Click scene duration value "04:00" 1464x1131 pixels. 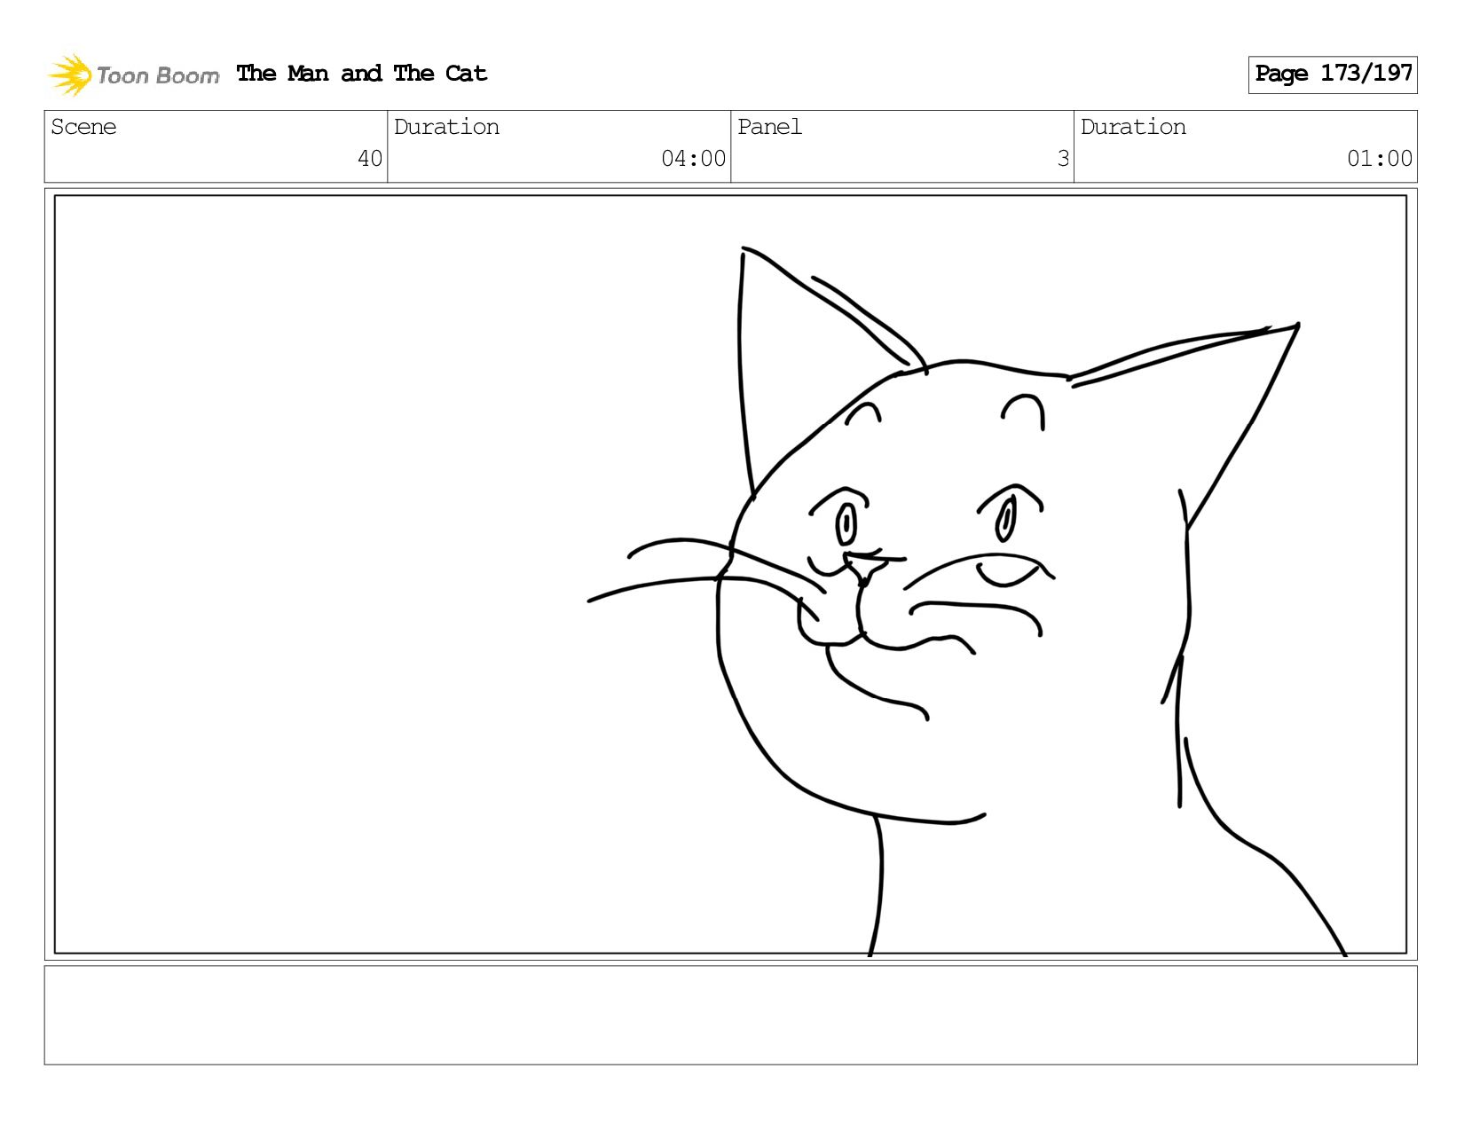coord(693,159)
